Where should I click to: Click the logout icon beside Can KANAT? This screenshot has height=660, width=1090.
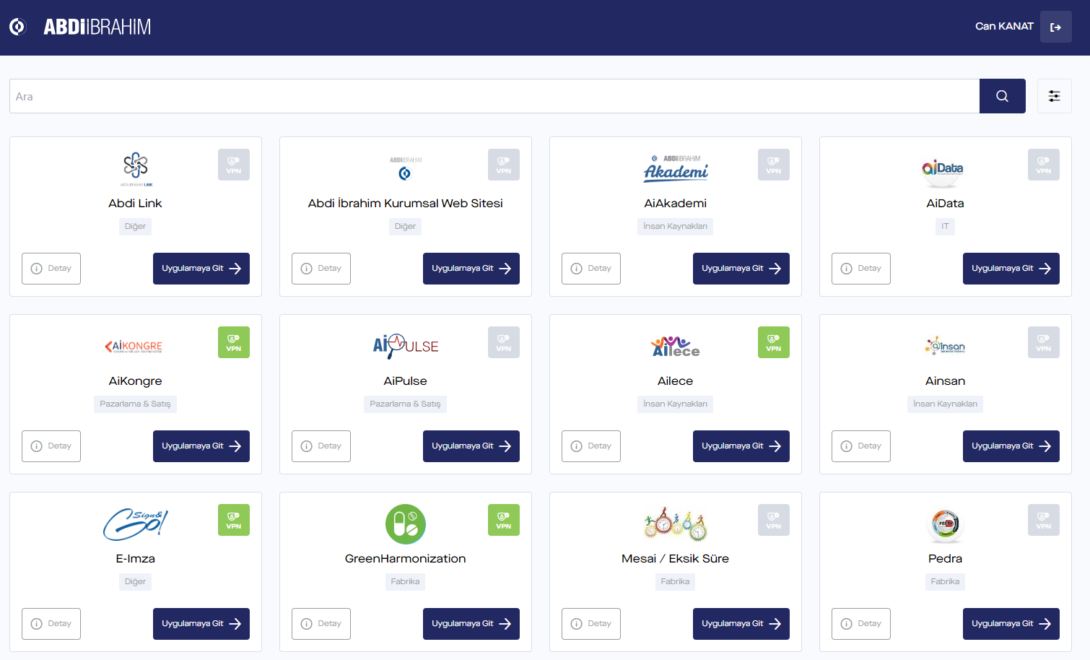[x=1055, y=27]
